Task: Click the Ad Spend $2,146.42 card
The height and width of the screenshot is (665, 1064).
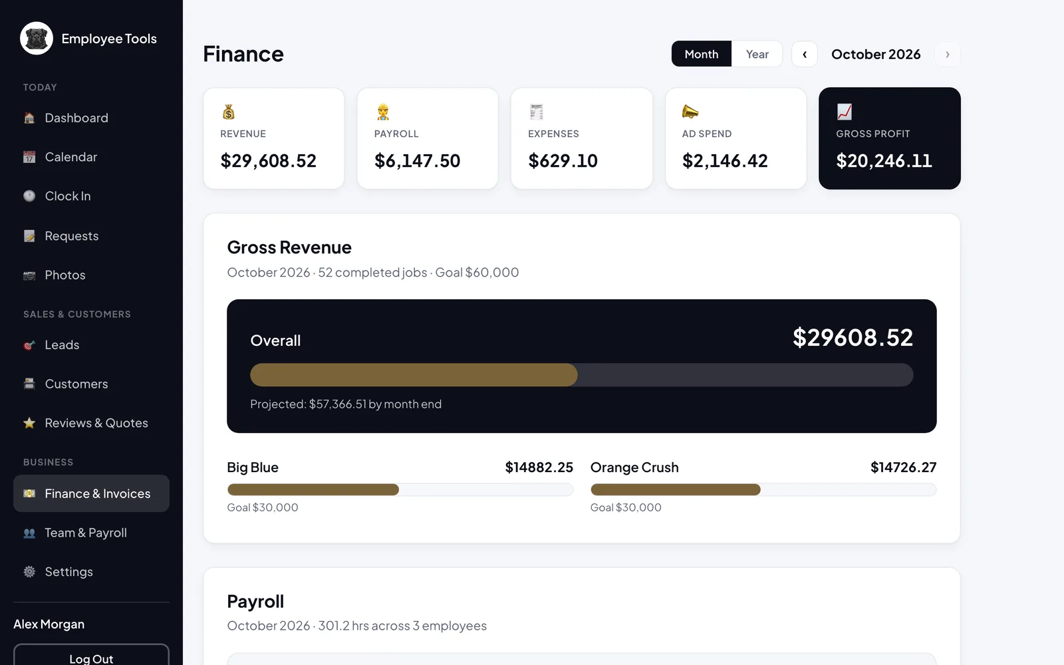Action: point(736,138)
